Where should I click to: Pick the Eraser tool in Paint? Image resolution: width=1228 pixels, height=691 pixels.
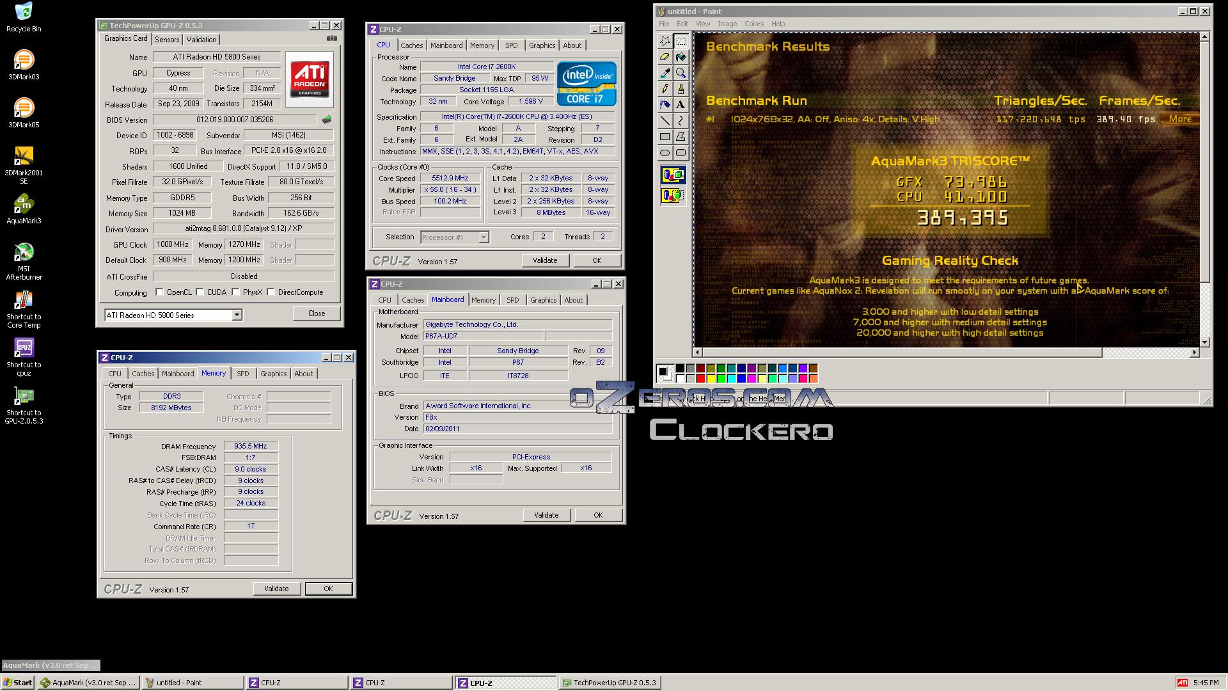[665, 57]
